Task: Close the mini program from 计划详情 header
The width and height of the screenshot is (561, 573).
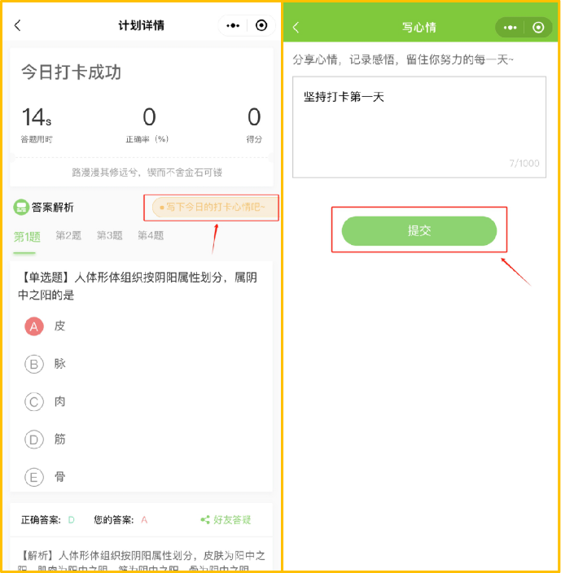Action: pyautogui.click(x=261, y=25)
